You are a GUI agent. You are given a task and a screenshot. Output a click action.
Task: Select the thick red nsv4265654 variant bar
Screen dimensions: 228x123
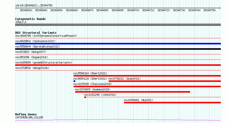coord(118,65)
